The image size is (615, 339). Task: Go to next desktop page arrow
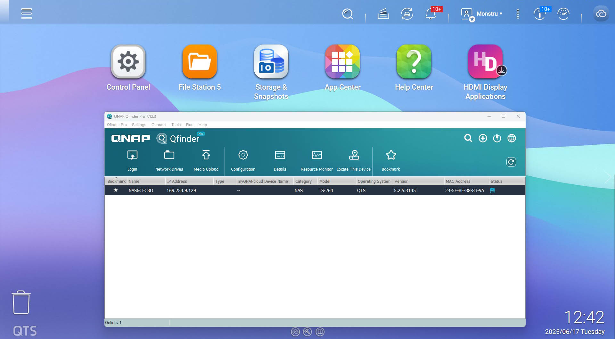pos(607,177)
